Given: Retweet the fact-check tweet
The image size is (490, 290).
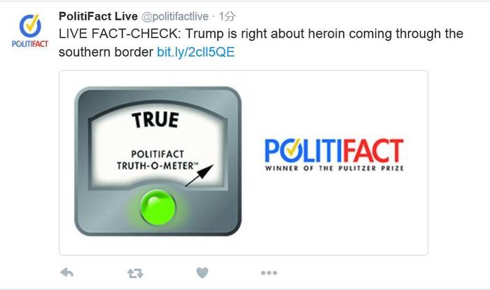Looking at the screenshot, I should (135, 273).
